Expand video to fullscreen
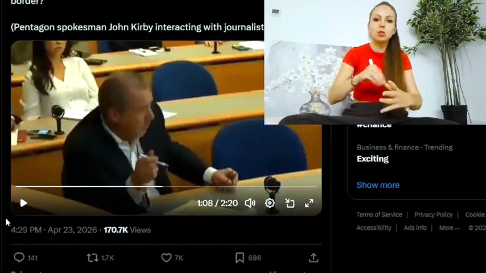486x273 pixels. (x=309, y=203)
